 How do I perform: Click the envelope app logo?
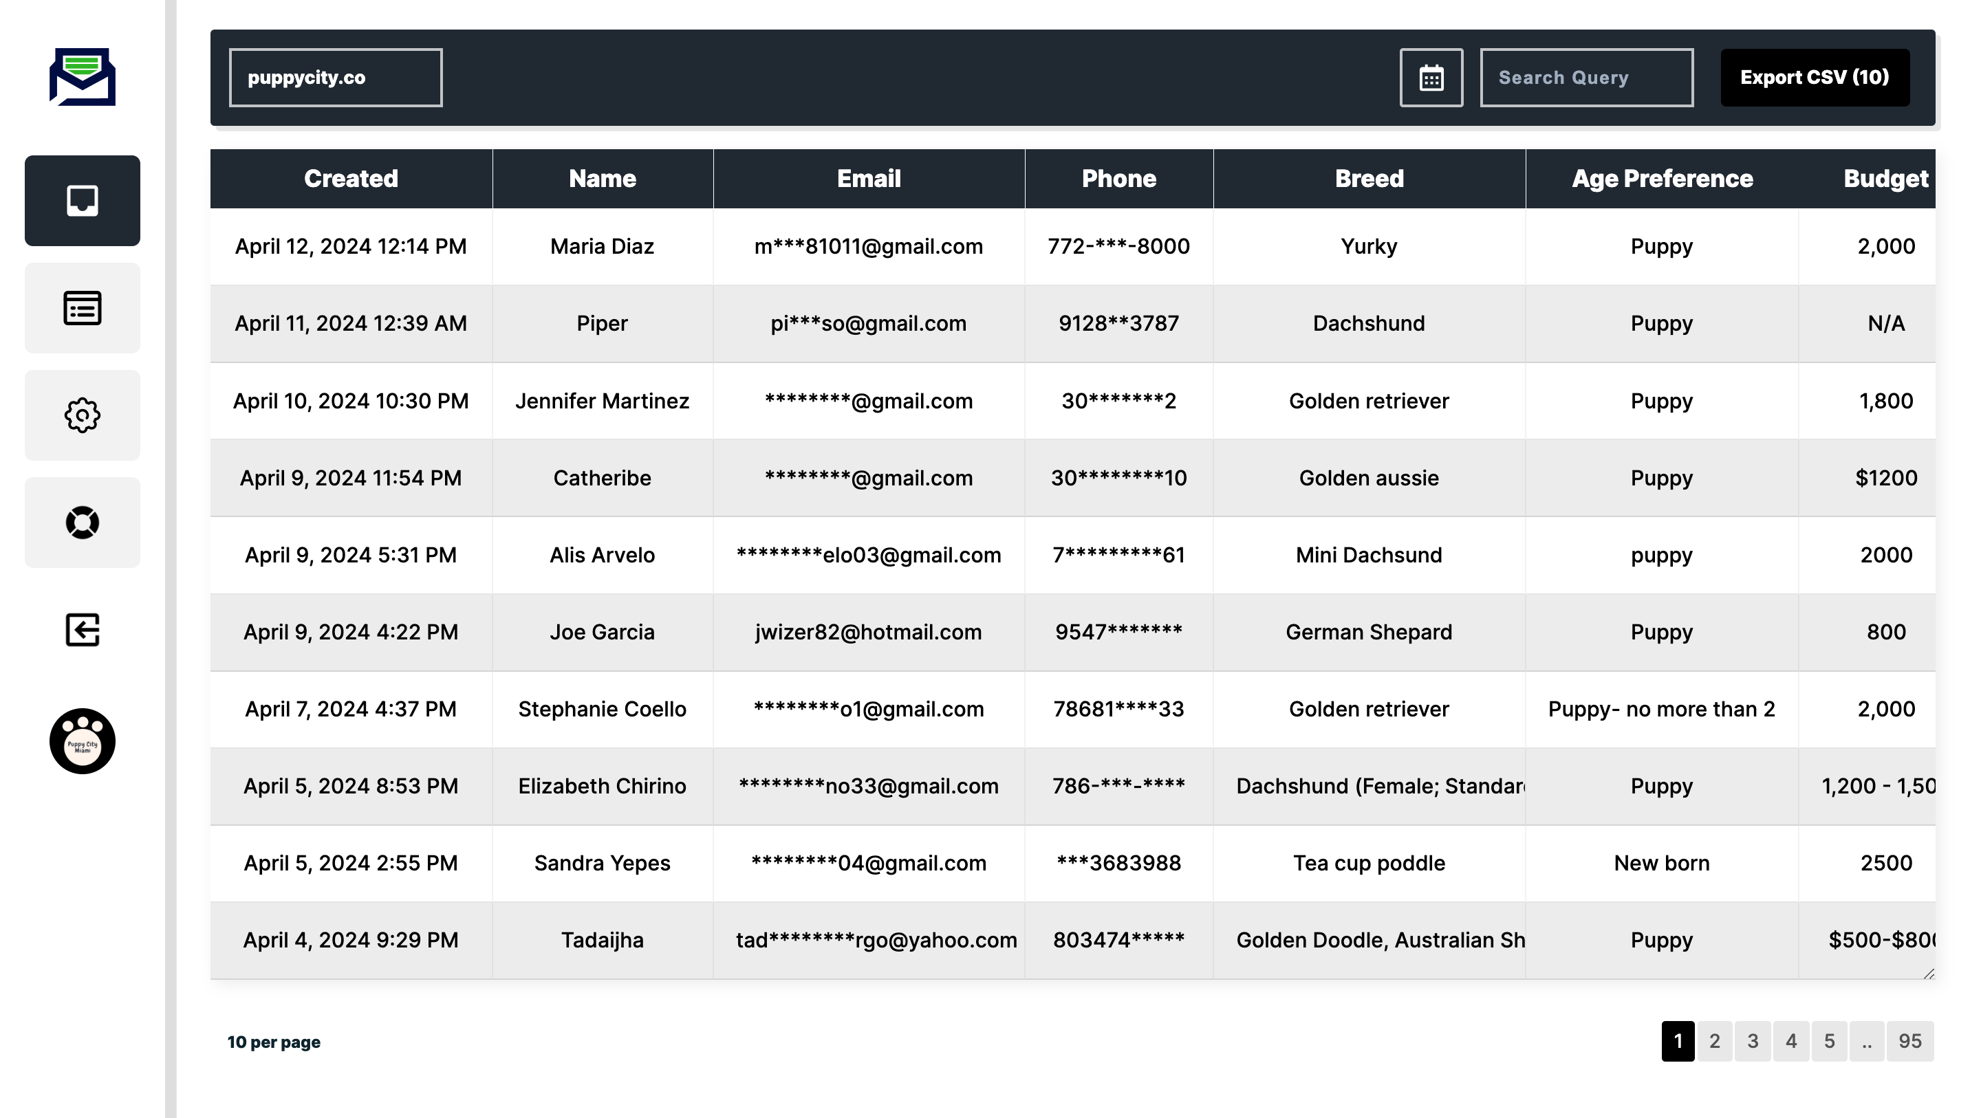point(83,77)
